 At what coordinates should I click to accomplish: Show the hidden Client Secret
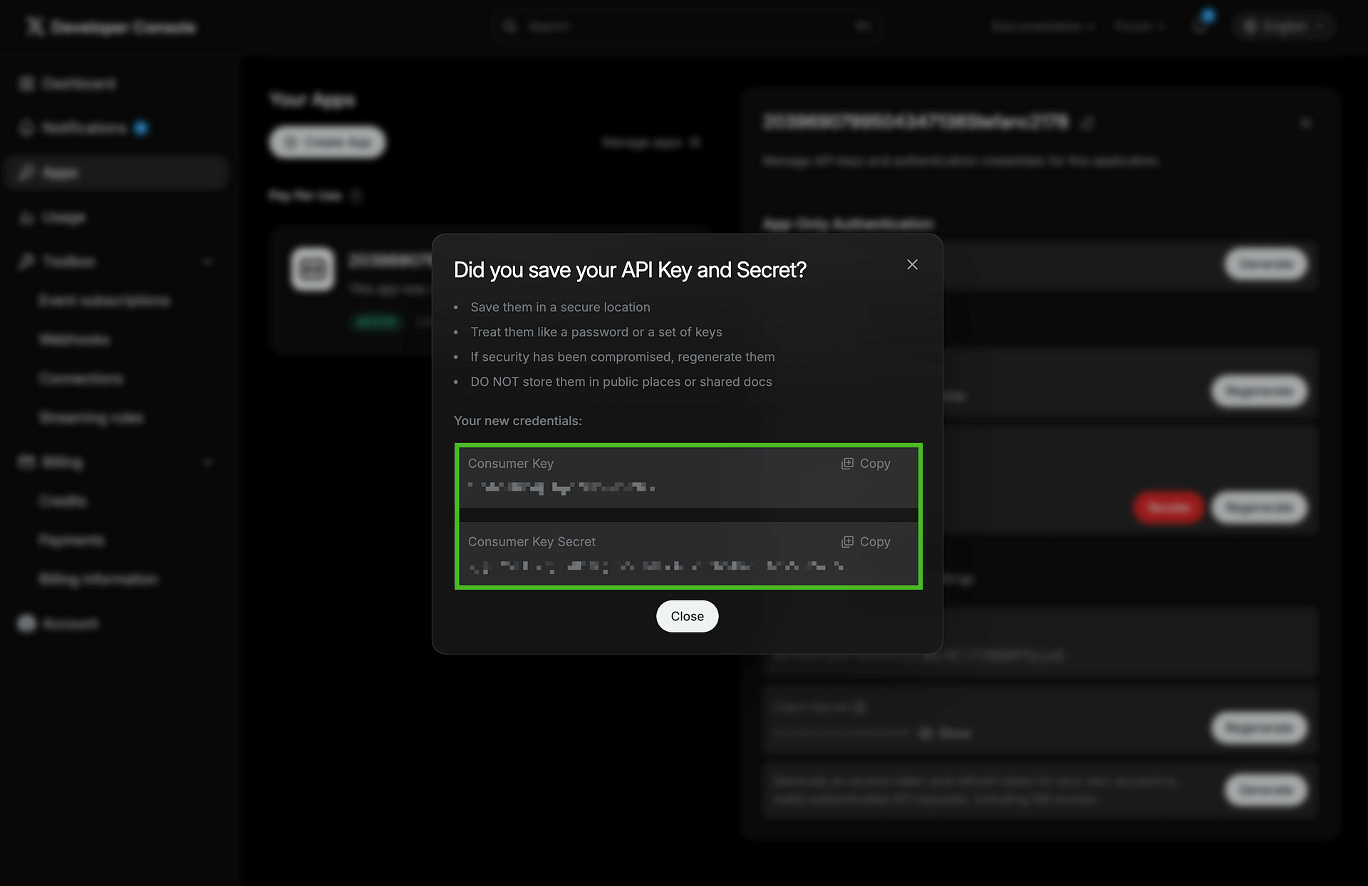[945, 733]
